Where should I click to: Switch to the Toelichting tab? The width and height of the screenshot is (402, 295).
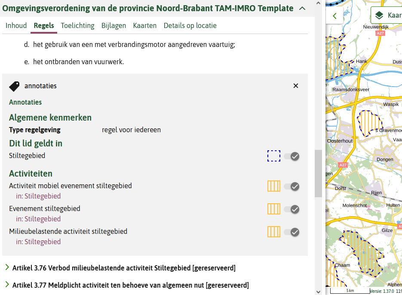78,26
